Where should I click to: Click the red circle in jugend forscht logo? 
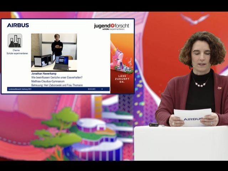[x=113, y=26]
